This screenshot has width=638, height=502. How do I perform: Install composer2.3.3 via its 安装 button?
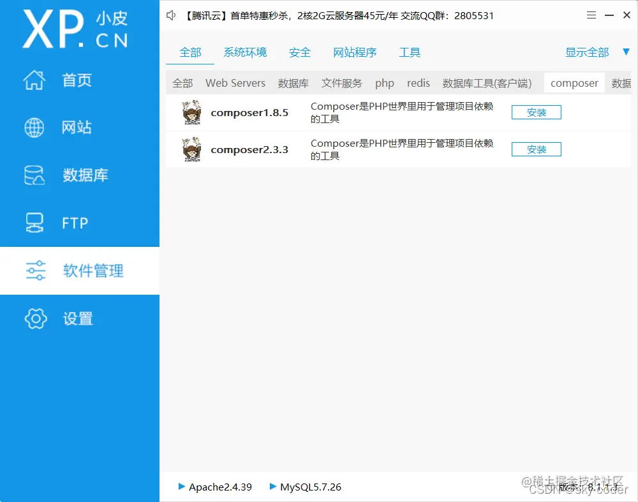point(536,149)
